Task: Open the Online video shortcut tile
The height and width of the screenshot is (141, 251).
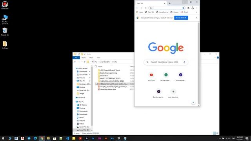Action: 166,77
